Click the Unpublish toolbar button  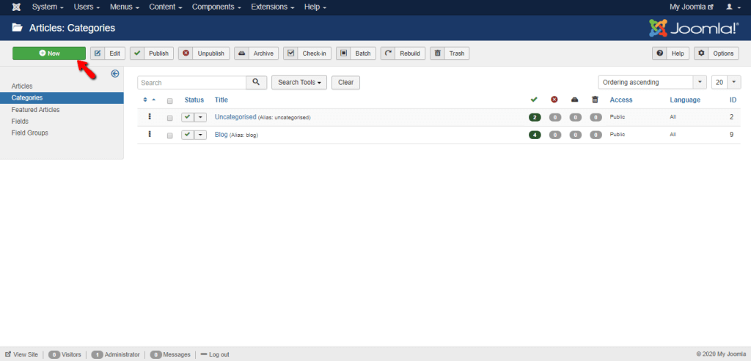point(204,53)
